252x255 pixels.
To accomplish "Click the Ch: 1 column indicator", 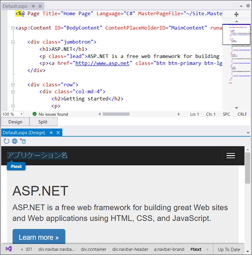I will click(211, 114).
